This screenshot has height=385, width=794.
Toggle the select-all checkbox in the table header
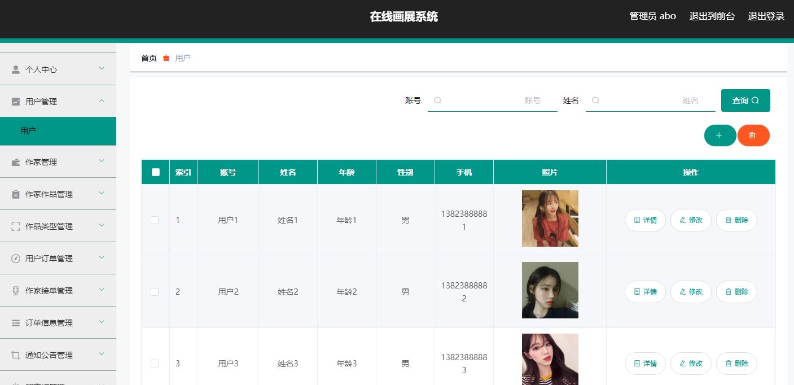[156, 172]
